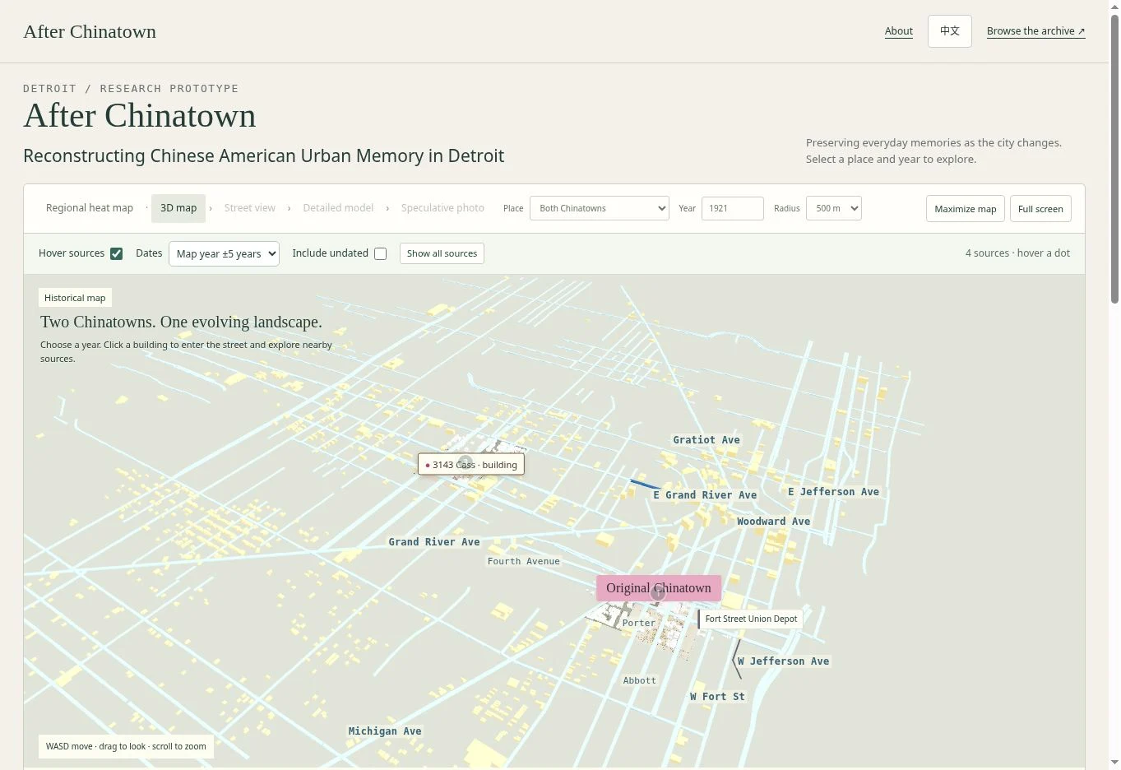1121x770 pixels.
Task: Click the Full screen button
Action: pyautogui.click(x=1040, y=209)
